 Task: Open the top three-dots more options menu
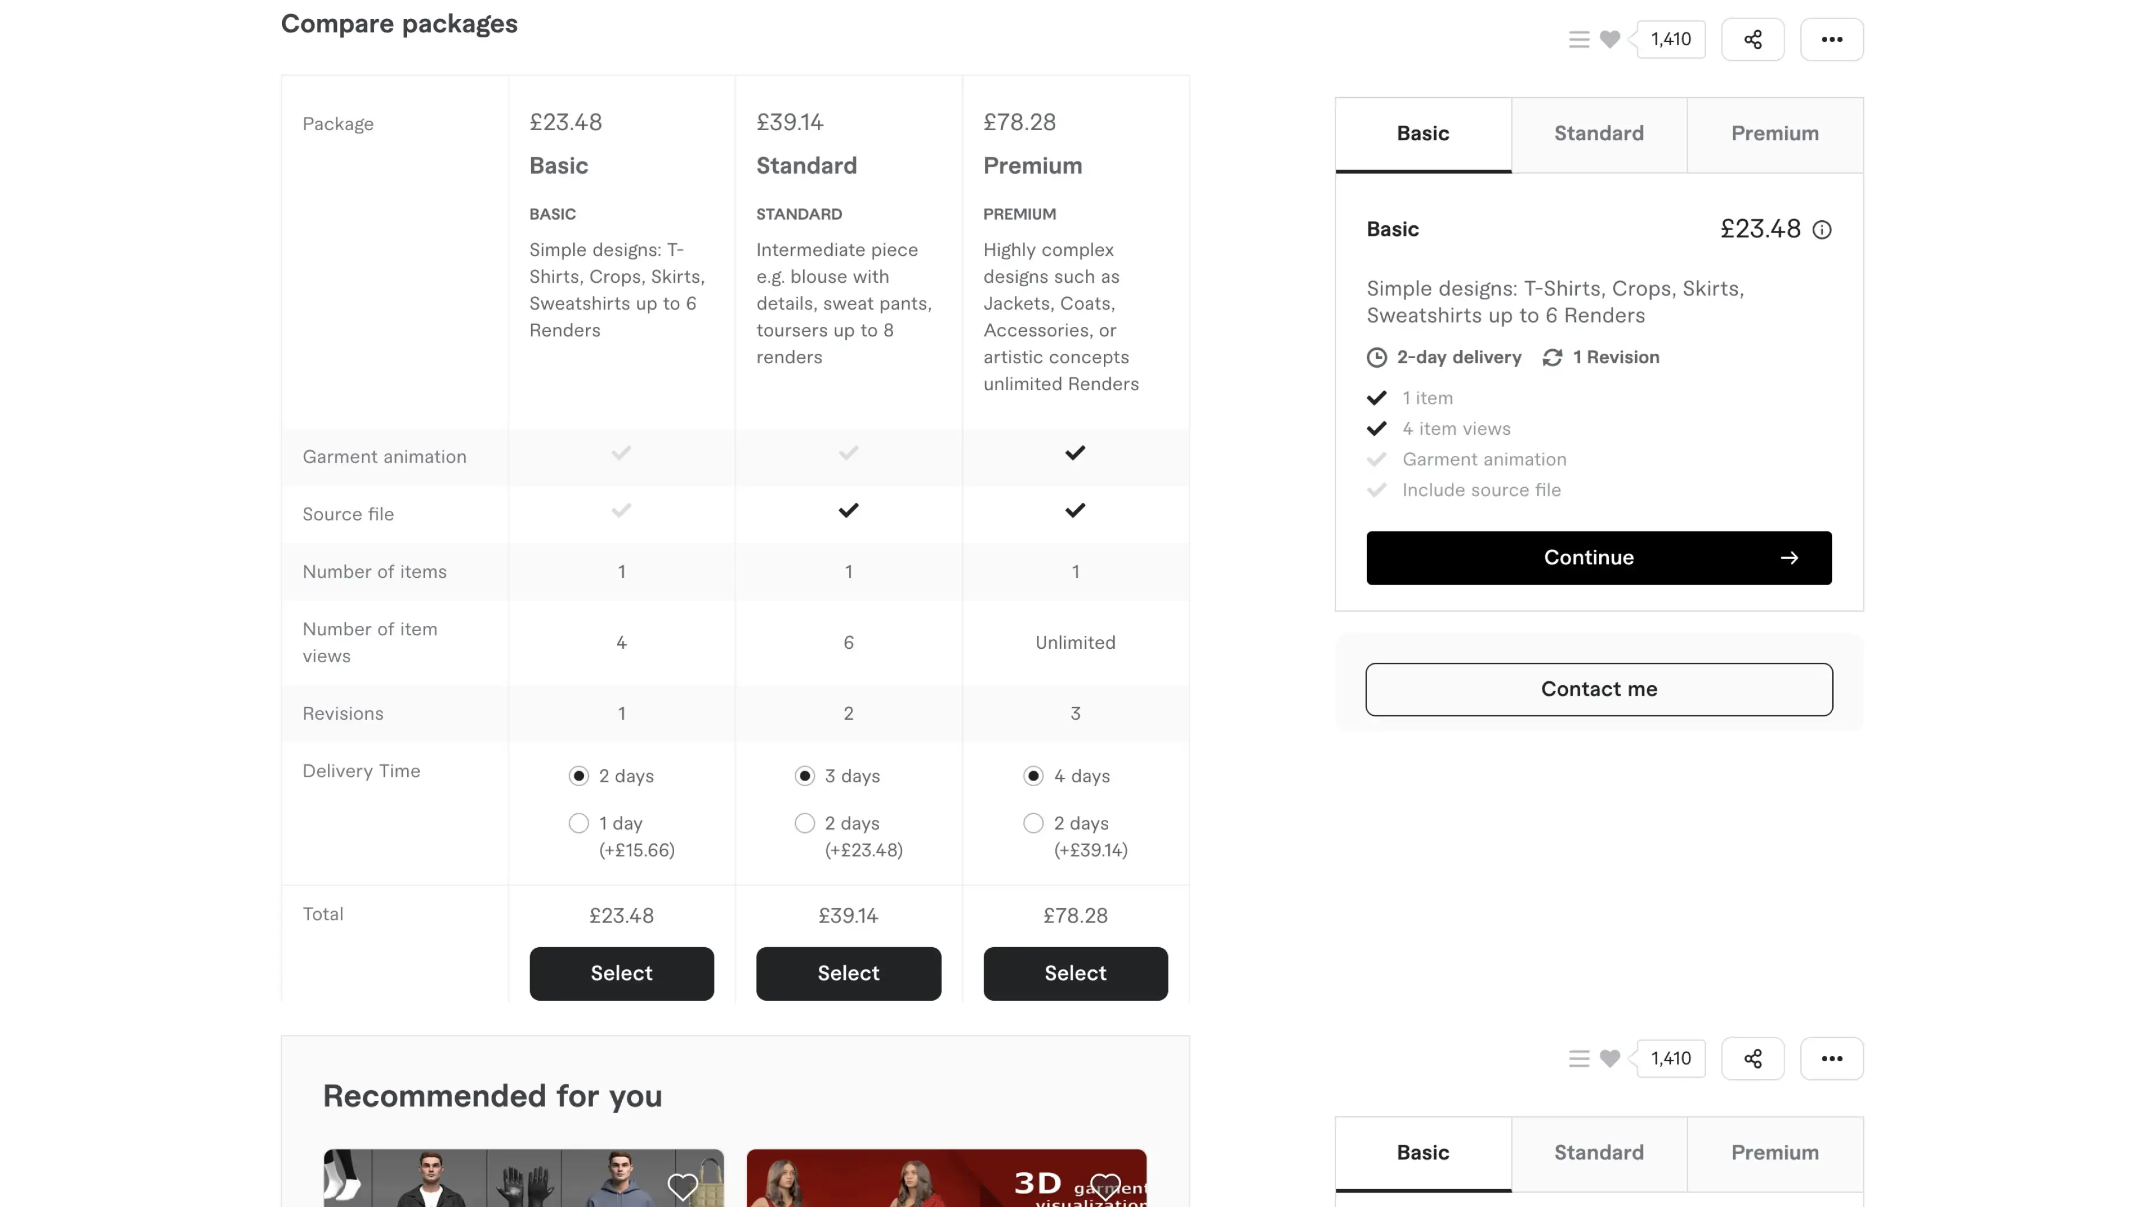[1831, 39]
